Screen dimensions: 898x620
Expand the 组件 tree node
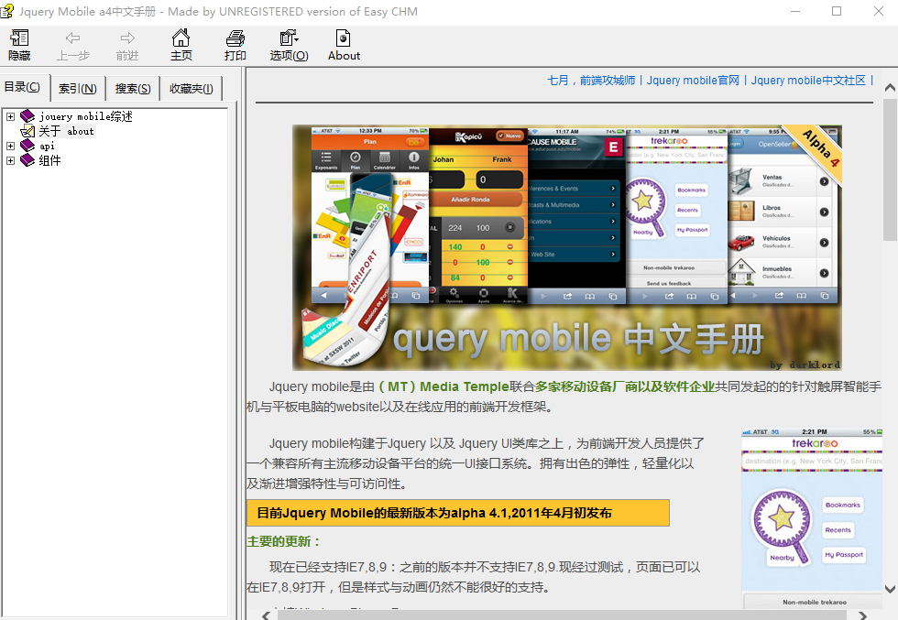pos(9,160)
